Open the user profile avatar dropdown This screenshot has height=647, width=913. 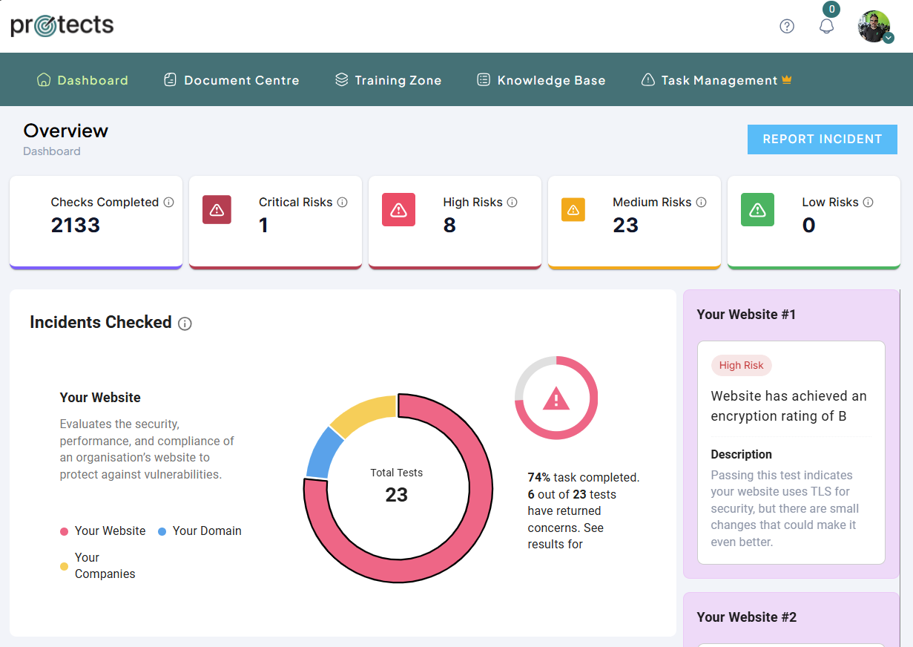click(875, 27)
